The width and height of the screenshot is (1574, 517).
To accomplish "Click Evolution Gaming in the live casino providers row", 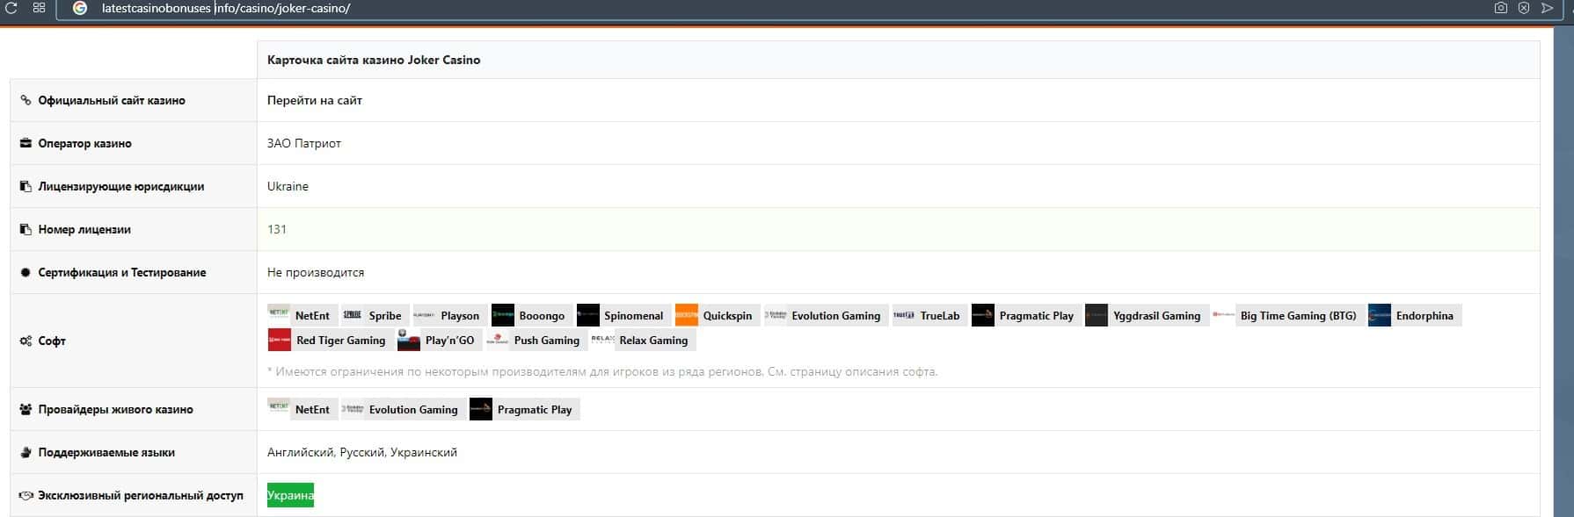I will [413, 410].
